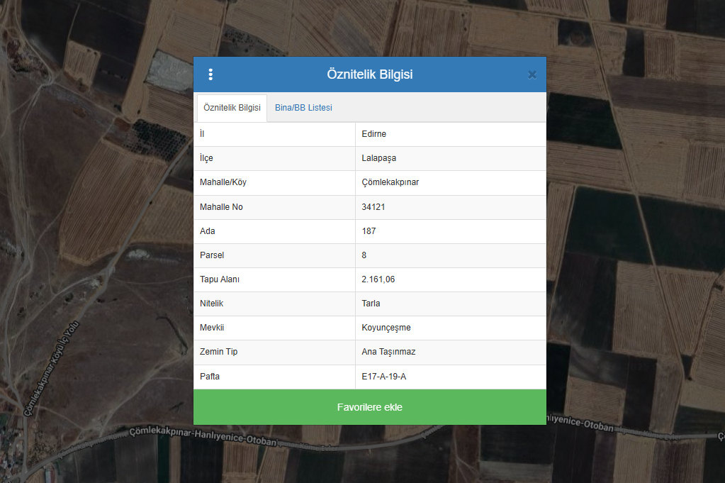Click the Çömlekakpınar-Köyü İç Yolu map label
Image resolution: width=725 pixels, height=483 pixels.
point(52,368)
